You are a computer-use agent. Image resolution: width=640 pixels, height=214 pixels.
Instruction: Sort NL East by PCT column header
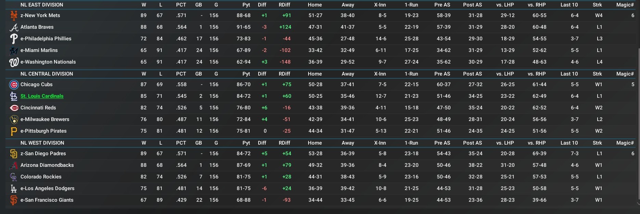pyautogui.click(x=181, y=5)
